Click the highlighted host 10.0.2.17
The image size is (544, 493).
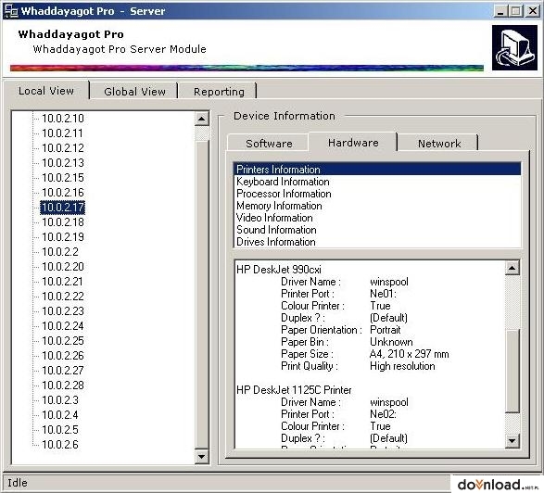click(62, 208)
